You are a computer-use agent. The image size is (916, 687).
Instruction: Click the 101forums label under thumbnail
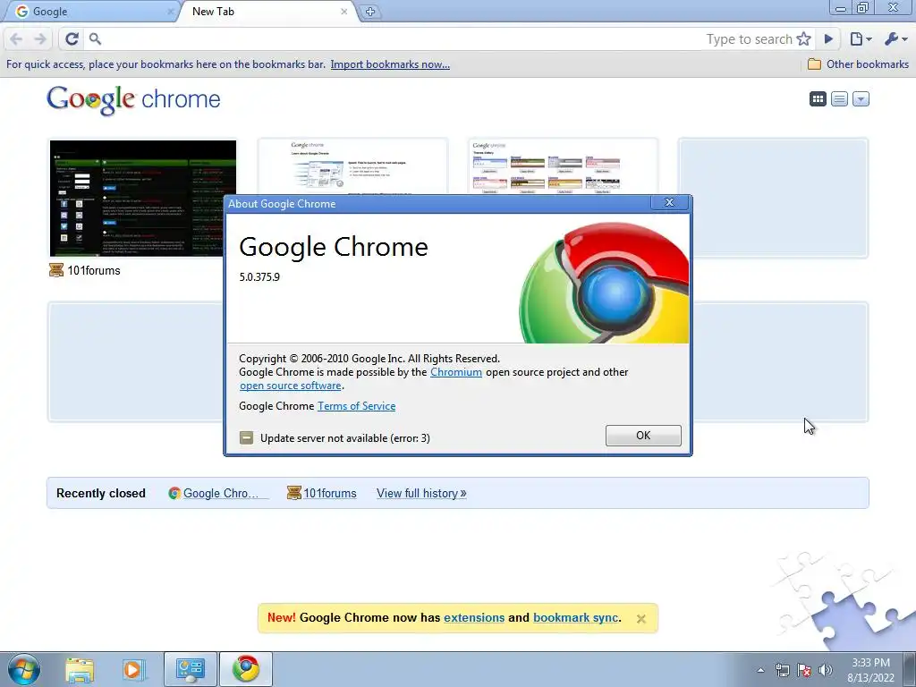(x=93, y=270)
